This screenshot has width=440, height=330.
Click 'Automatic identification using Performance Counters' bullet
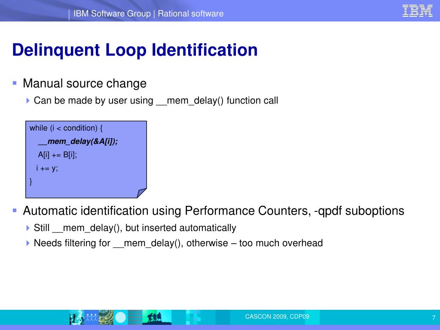pos(214,211)
